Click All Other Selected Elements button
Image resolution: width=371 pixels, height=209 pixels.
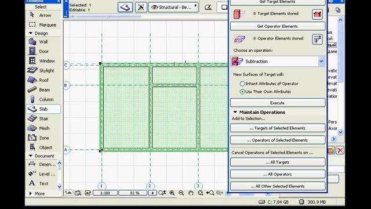click(277, 186)
